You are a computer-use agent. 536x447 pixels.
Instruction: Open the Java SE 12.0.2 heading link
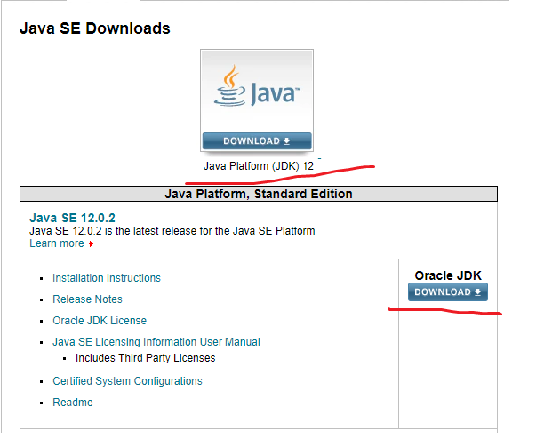click(73, 218)
